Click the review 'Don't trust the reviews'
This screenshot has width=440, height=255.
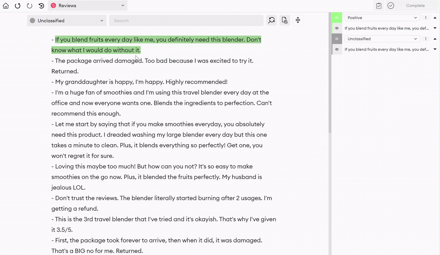[x=162, y=203]
